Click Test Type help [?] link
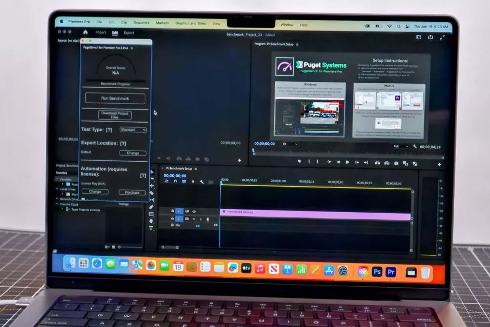Screen dimensions: 490x327 [x=109, y=130]
